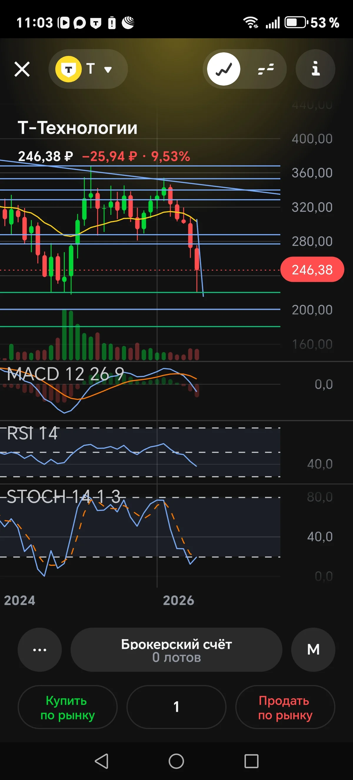Select the Брокерский счёт account selector
This screenshot has height=780, width=353.
pyautogui.click(x=176, y=649)
